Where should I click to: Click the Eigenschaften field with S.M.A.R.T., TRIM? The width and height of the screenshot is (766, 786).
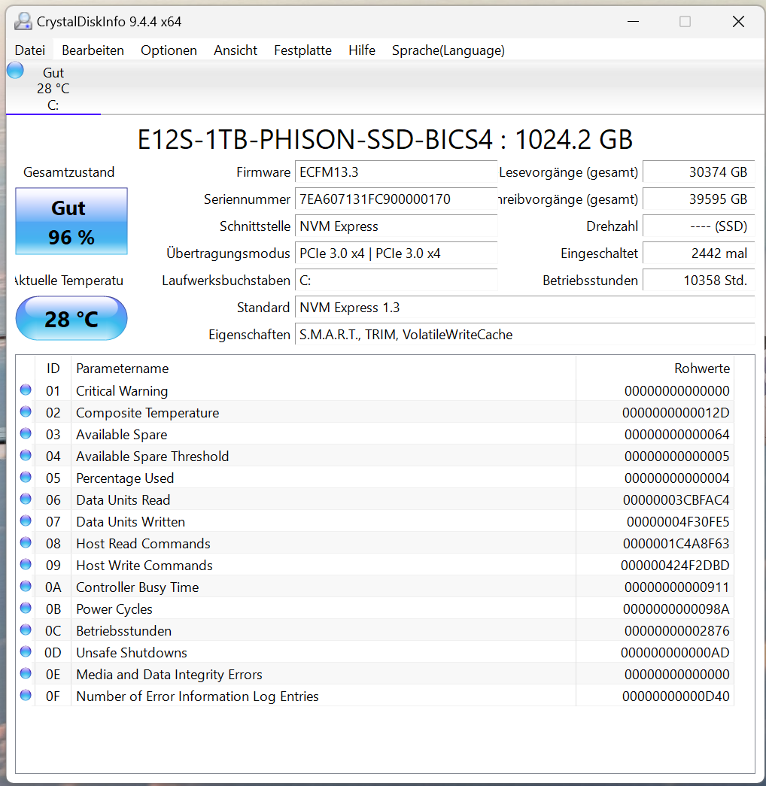click(524, 335)
